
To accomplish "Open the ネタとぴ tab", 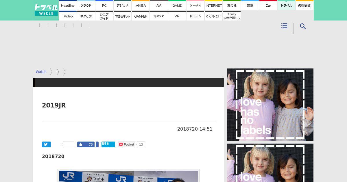I will 86,16.
